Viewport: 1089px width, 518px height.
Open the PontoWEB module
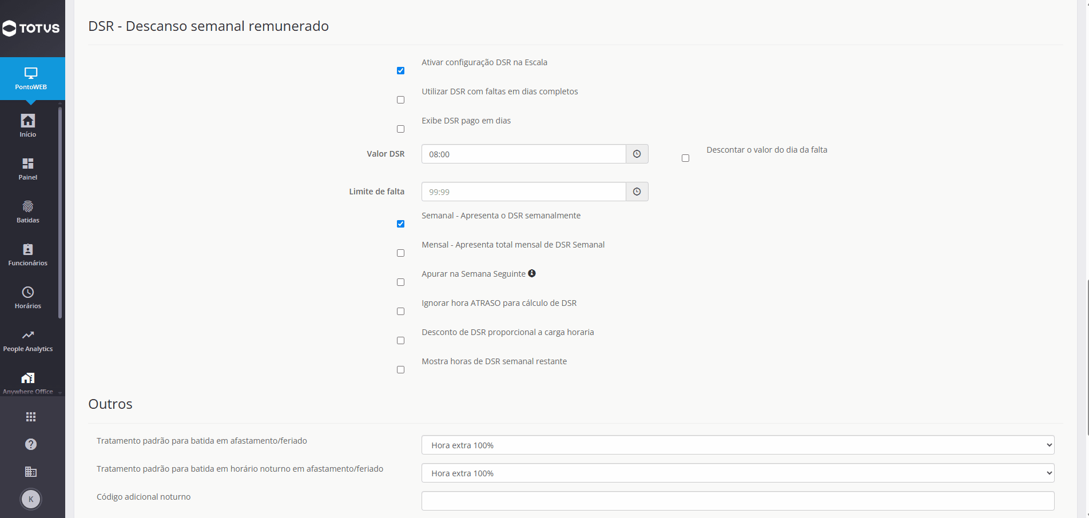pos(31,78)
